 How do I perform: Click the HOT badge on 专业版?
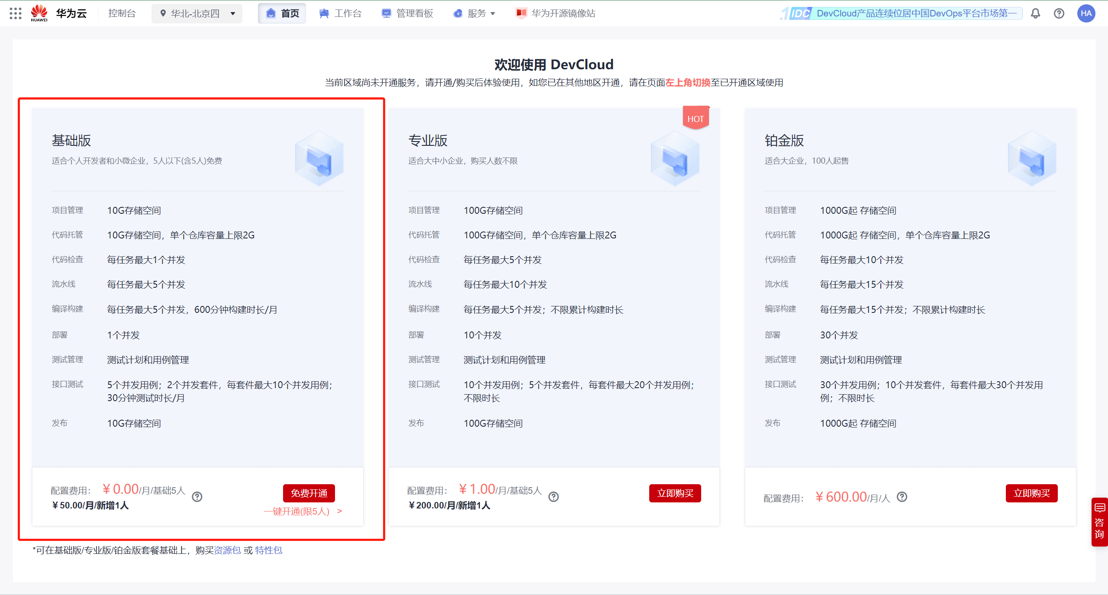tap(696, 118)
